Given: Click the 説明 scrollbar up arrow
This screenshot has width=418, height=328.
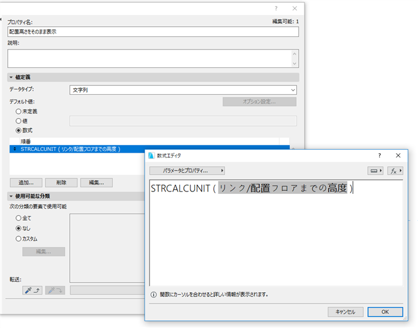Looking at the screenshot, I should coord(294,54).
